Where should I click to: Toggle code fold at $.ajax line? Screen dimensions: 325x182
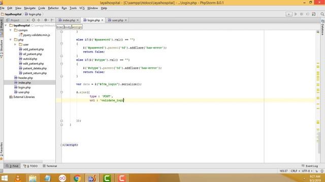(x=61, y=92)
